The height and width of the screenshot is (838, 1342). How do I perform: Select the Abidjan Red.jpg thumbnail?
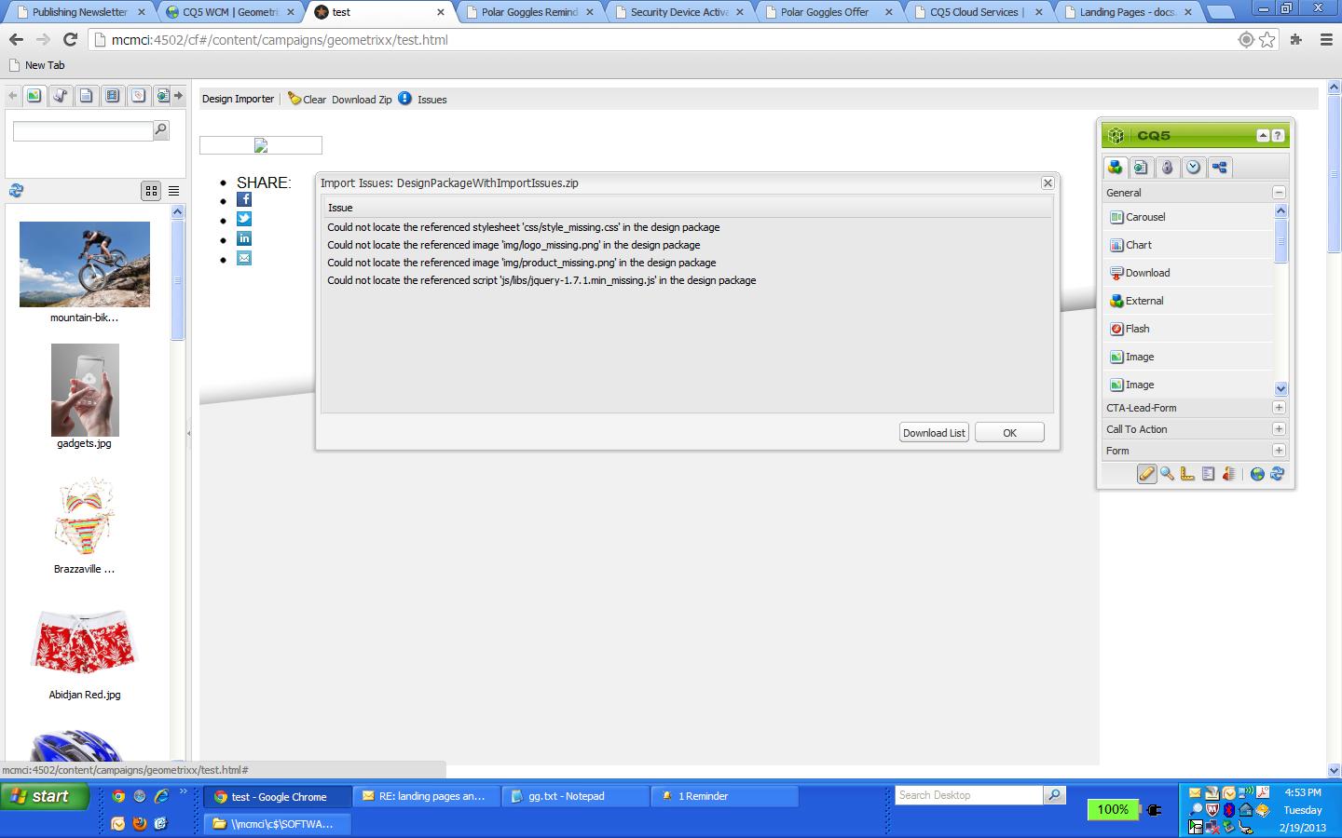pos(85,641)
